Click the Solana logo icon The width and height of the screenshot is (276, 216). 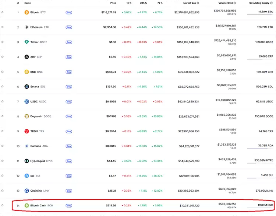pyautogui.click(x=26, y=87)
